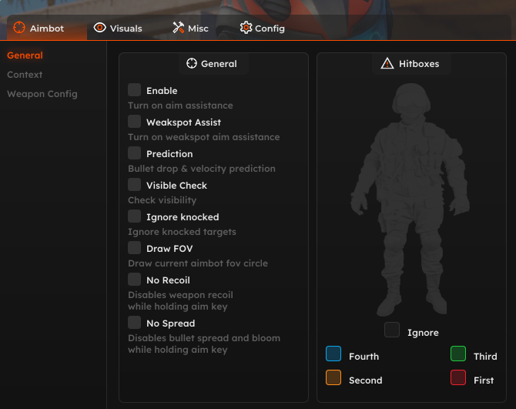This screenshot has width=516, height=409.
Task: Pick the blue Fourth color swatch
Action: click(333, 354)
